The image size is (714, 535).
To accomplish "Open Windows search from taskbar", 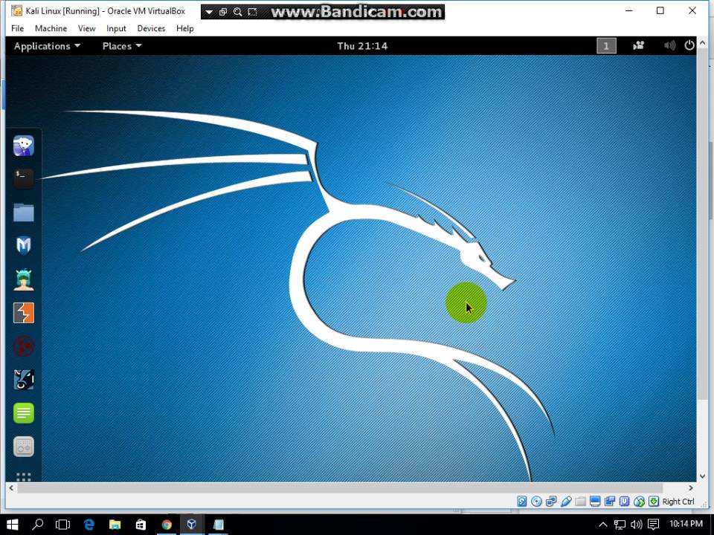I will [38, 525].
